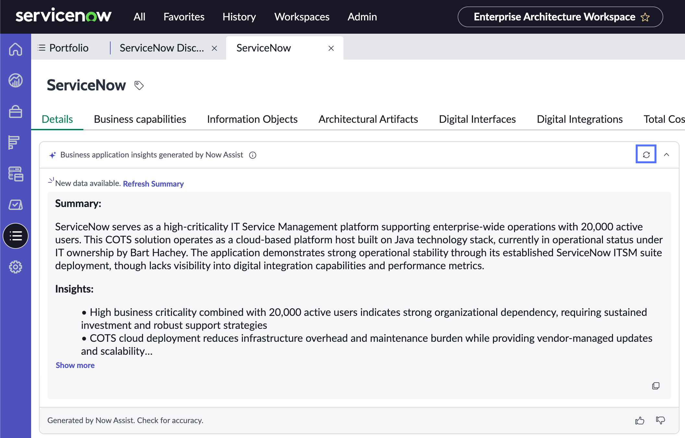Open the Home icon in sidebar
This screenshot has height=438, width=685.
click(x=16, y=49)
